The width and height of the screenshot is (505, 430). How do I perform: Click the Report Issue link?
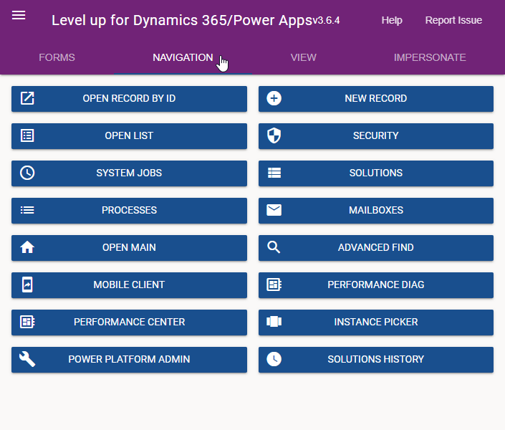point(453,20)
